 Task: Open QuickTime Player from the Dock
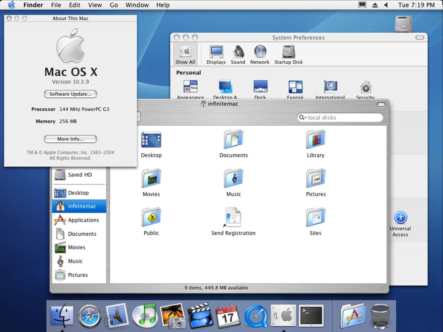point(256,316)
